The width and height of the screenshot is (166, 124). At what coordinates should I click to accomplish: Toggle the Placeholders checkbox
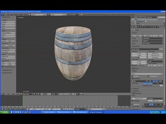(132, 79)
